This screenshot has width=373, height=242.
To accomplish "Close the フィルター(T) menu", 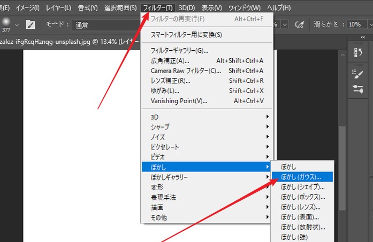I will (158, 8).
